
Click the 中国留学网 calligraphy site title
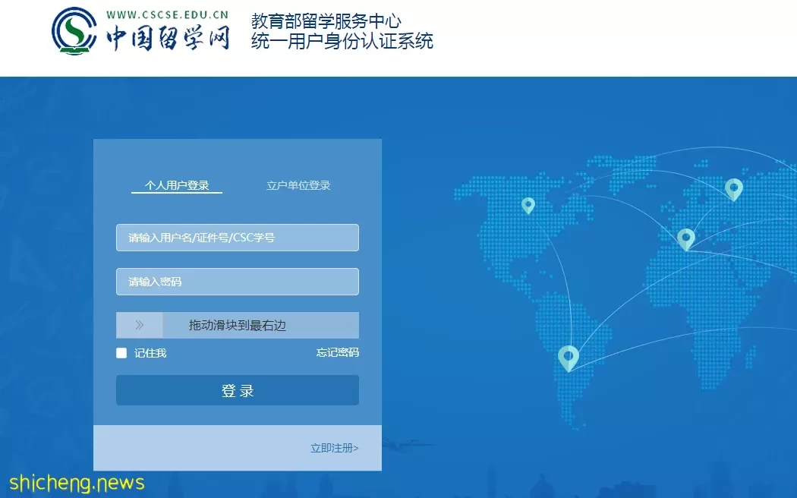click(168, 38)
